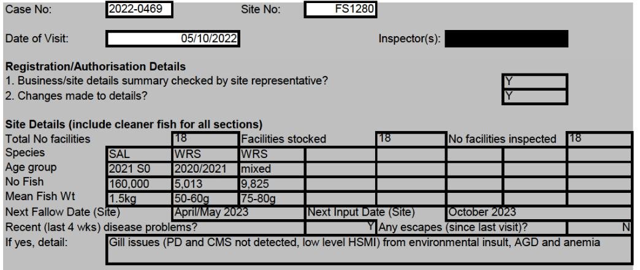Screen dimensions: 640x270
Task: Select the Facilities stocked value cell
Action: point(410,140)
